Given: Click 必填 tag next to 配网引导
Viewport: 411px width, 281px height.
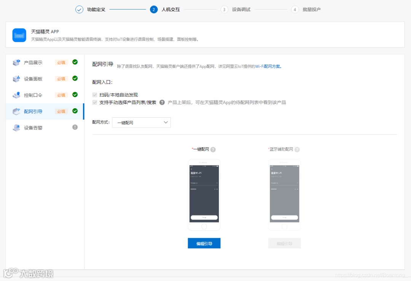Looking at the screenshot, I should 61,112.
